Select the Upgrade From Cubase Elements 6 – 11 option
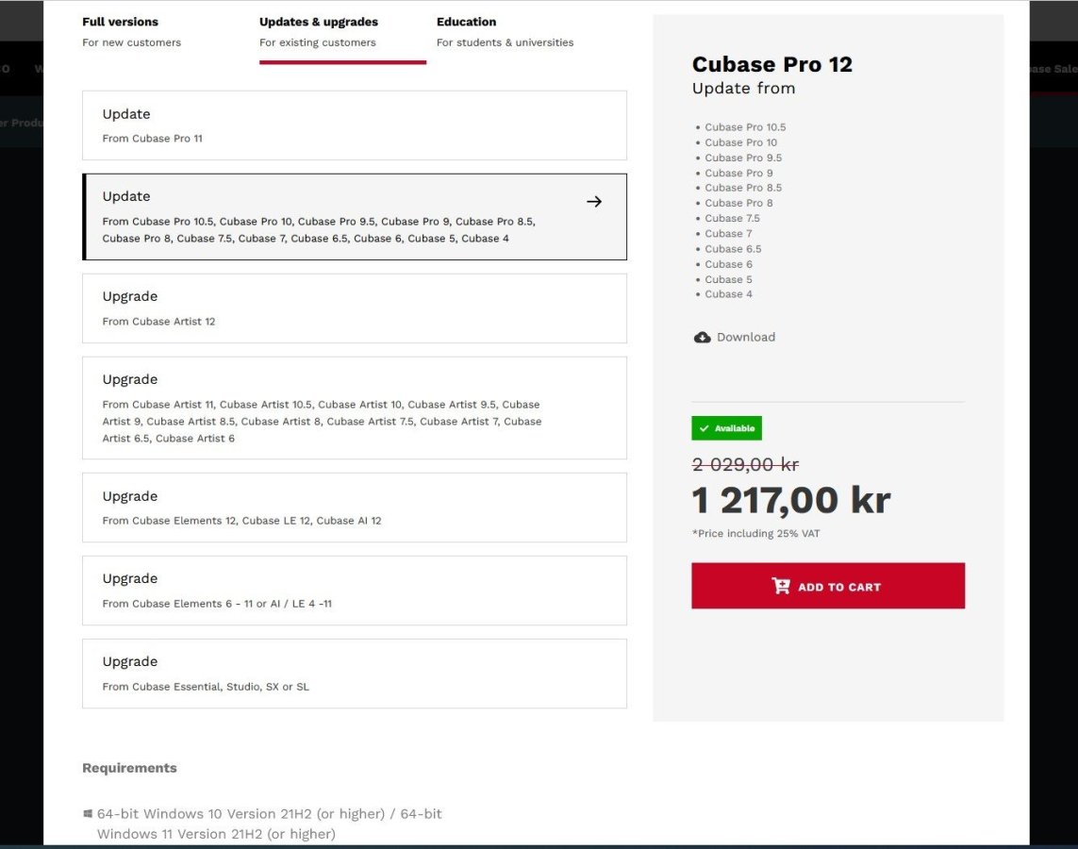 (355, 591)
